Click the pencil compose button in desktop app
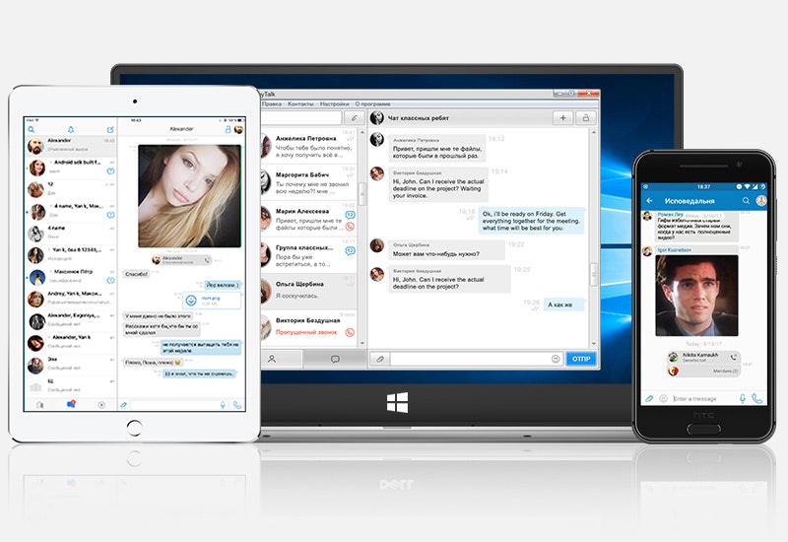Viewport: 788px width, 542px height. (355, 117)
